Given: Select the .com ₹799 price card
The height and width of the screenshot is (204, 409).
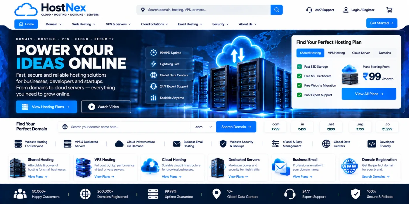Looking at the screenshot, I should (x=275, y=127).
